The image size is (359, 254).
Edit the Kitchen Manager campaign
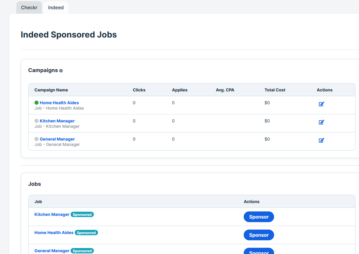(x=321, y=122)
